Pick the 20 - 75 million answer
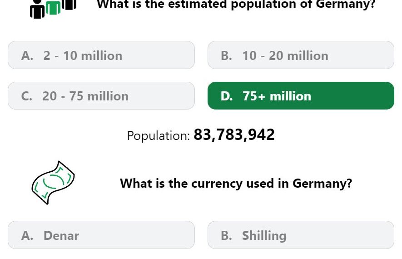402x259 pixels. [x=101, y=96]
